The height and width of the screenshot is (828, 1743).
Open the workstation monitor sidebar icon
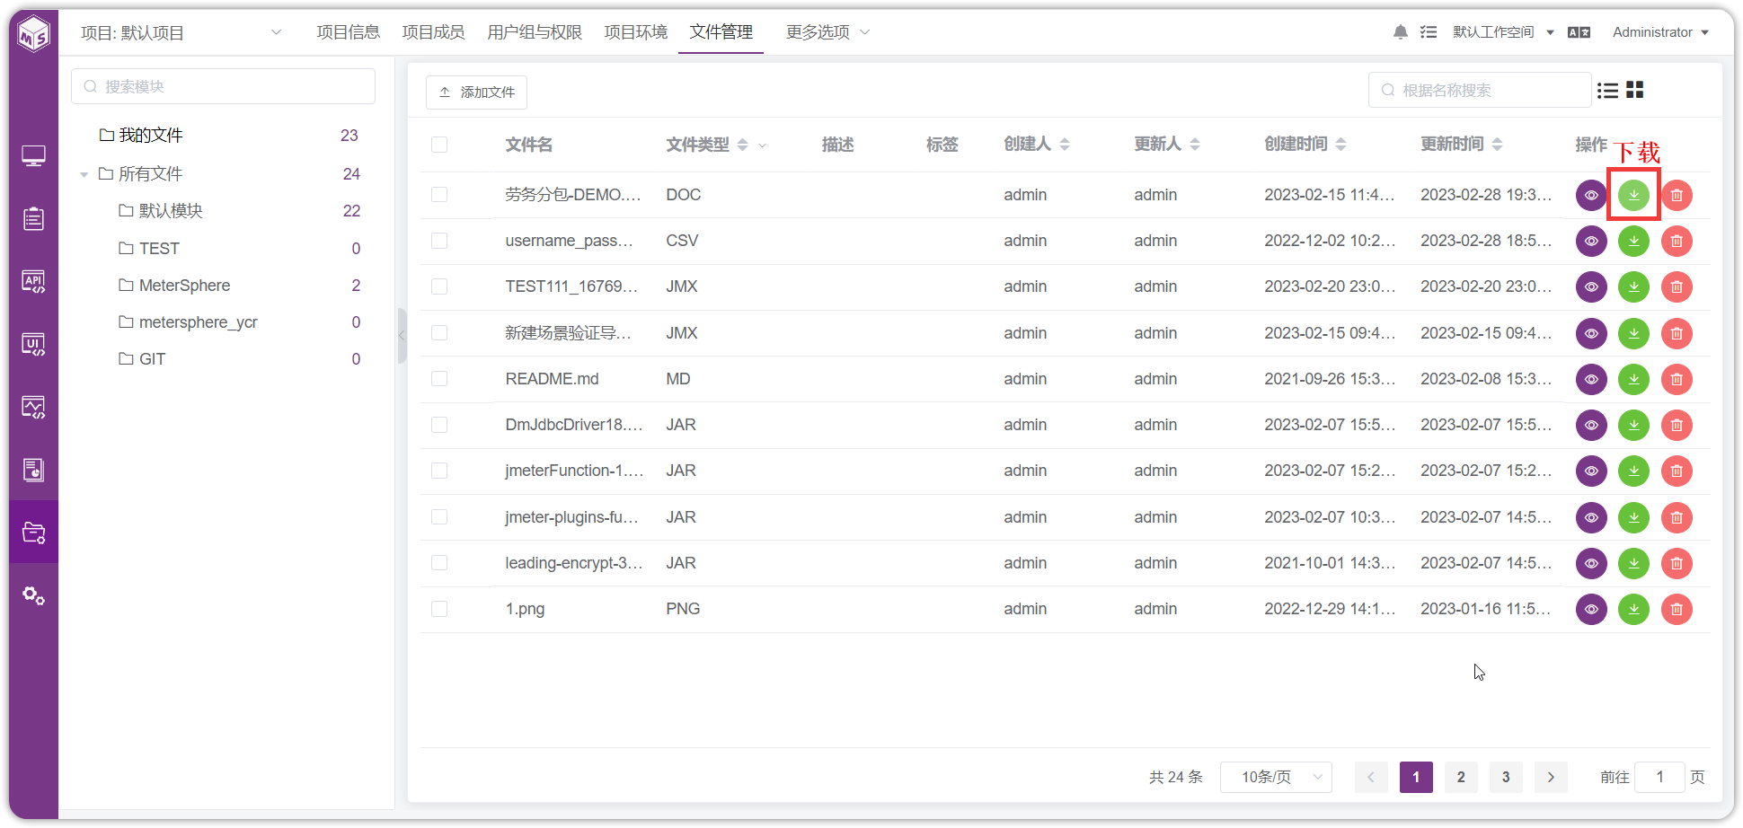(x=33, y=156)
